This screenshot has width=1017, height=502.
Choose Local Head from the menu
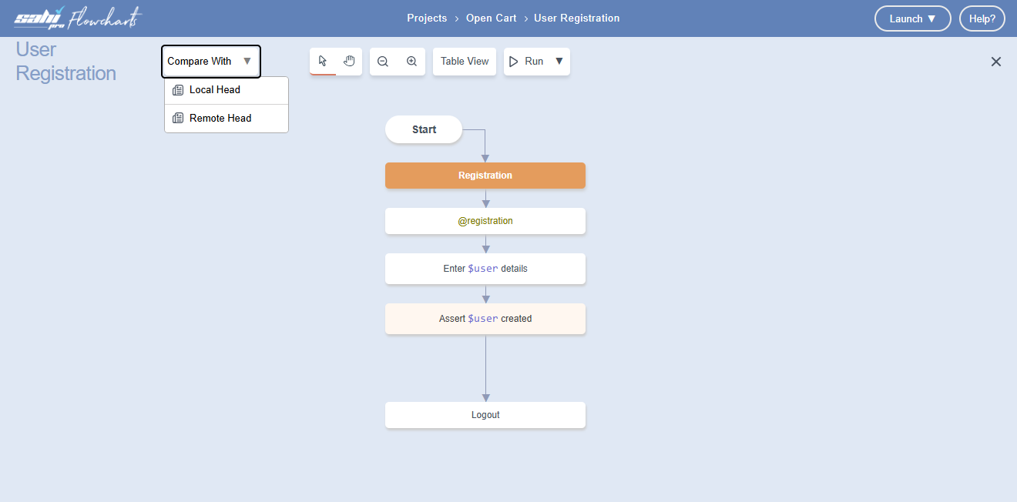215,90
